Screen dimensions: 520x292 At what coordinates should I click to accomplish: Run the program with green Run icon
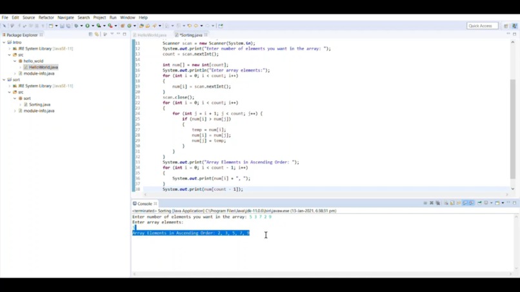pos(88,26)
